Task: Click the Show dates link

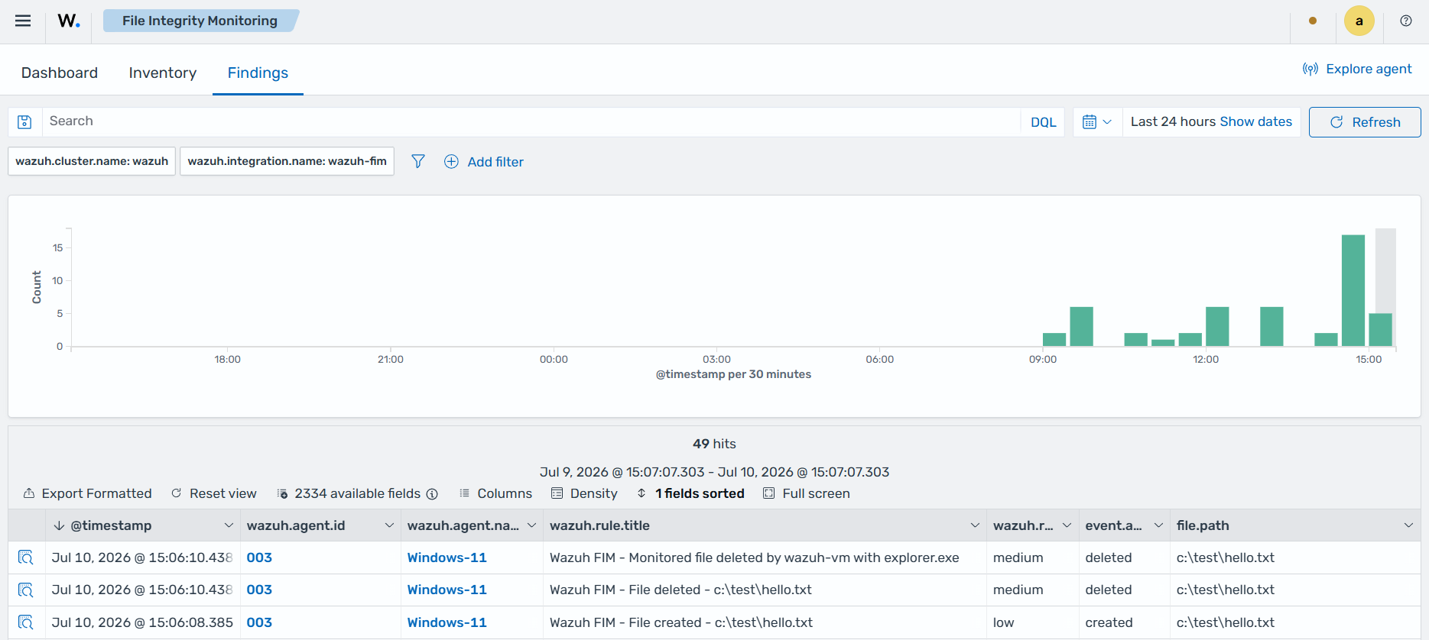Action: [1255, 121]
